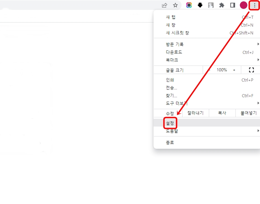Open 새 시크릿 창 incognito window
This screenshot has height=204, width=260.
tap(207, 33)
